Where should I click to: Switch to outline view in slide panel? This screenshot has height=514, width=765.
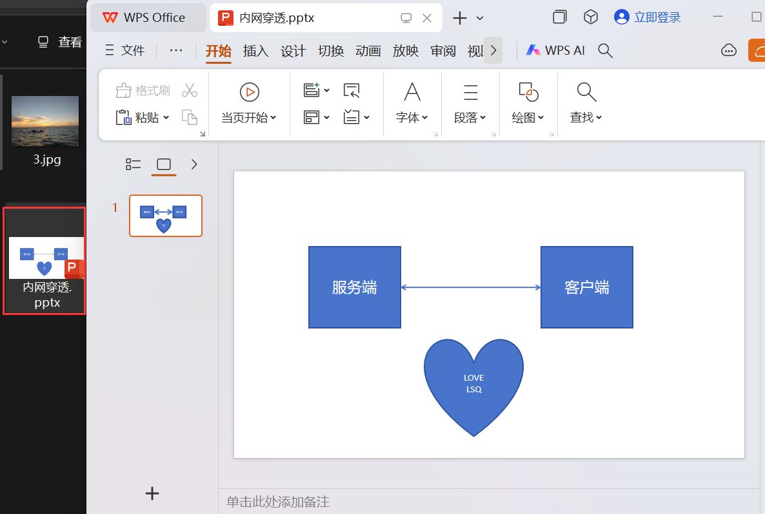point(133,165)
